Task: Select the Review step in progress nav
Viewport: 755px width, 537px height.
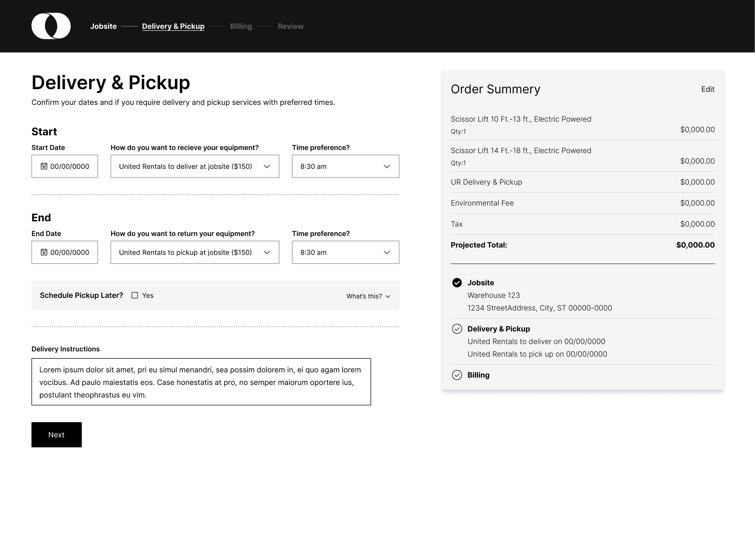Action: pos(290,26)
